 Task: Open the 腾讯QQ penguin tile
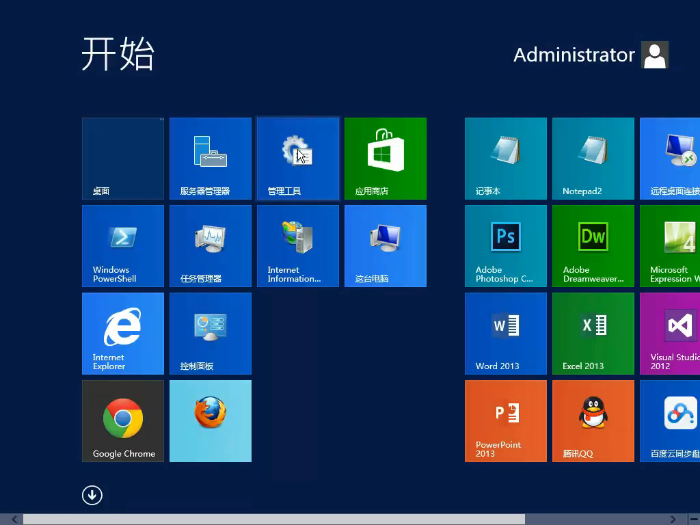tap(593, 420)
